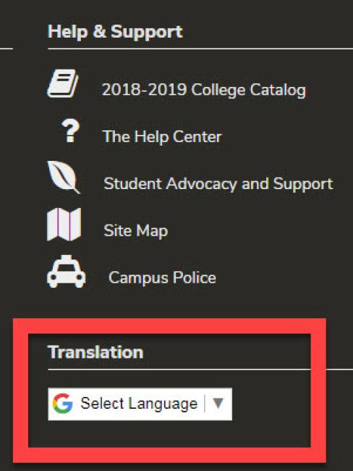Open the Site Map link
The width and height of the screenshot is (353, 471).
(135, 230)
